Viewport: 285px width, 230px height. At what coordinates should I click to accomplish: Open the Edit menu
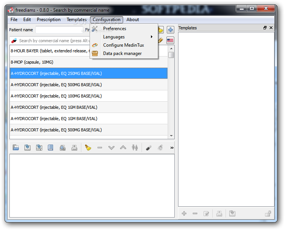27,20
